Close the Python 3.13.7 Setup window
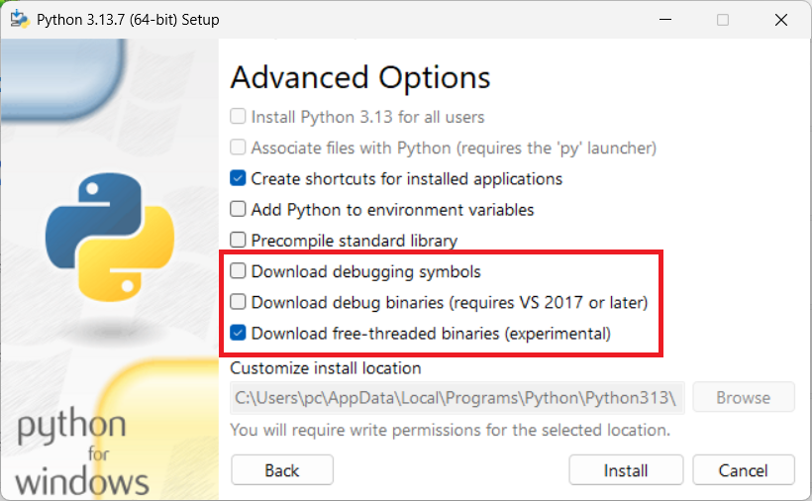Viewport: 812px width, 501px height. pyautogui.click(x=782, y=20)
